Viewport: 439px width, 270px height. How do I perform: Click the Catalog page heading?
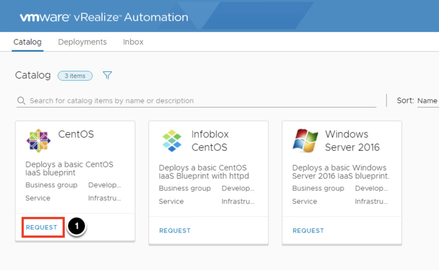tap(33, 75)
